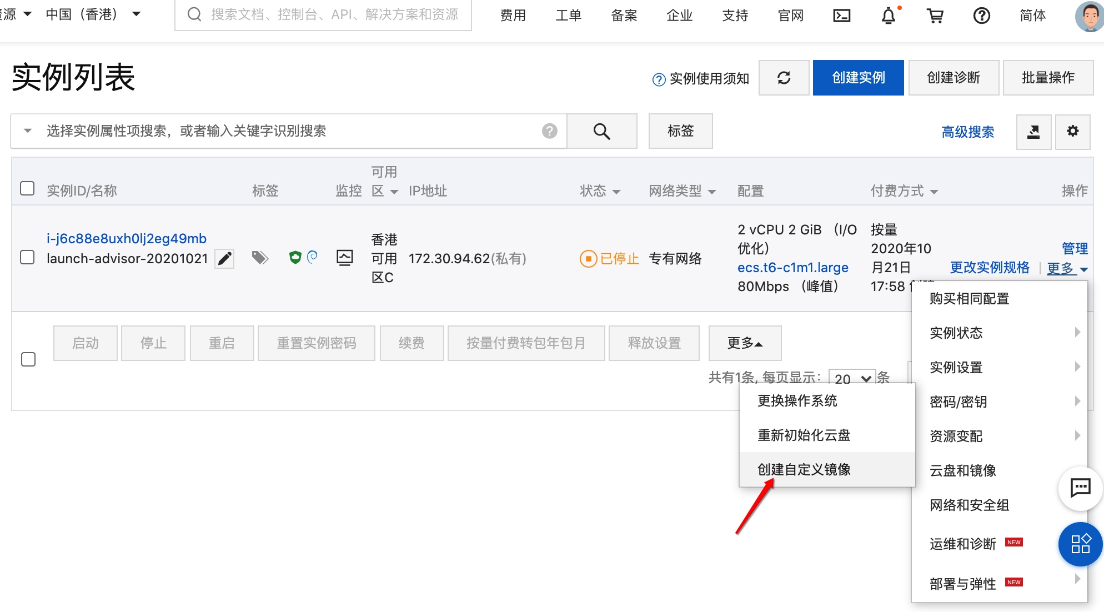This screenshot has width=1104, height=612.
Task: Open the chat feedback bubble icon
Action: 1080,488
